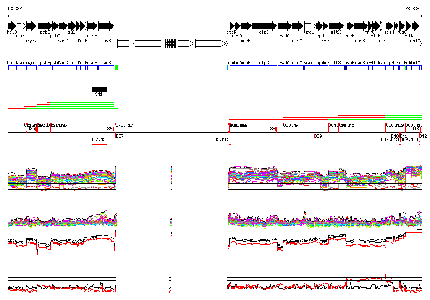The image size is (430, 300).
Task: Select the U89.M13 marker label
Action: coord(409,139)
